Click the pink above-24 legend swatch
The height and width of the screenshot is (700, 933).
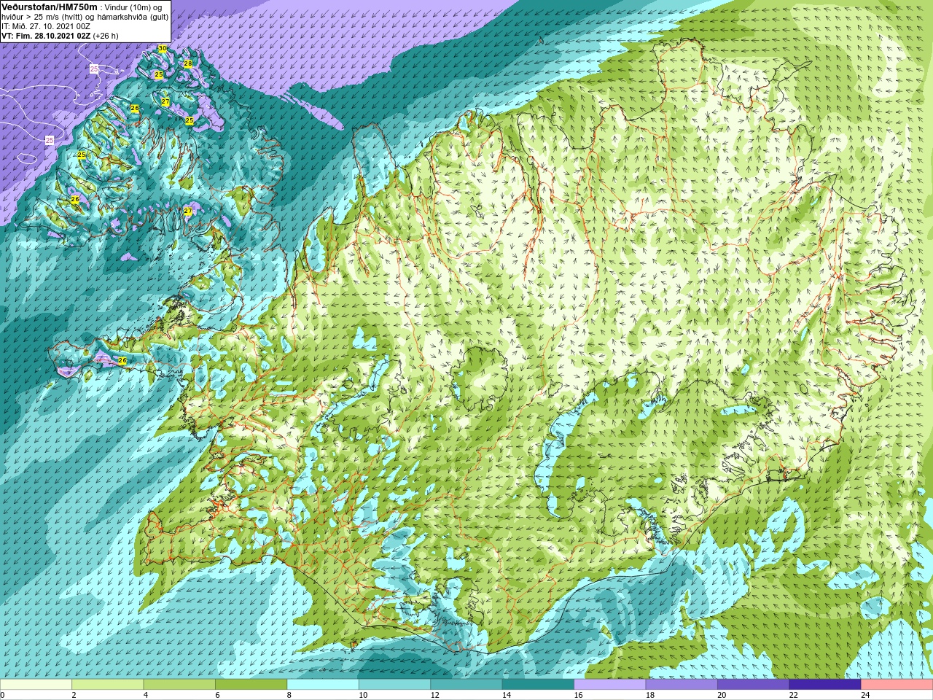[897, 685]
